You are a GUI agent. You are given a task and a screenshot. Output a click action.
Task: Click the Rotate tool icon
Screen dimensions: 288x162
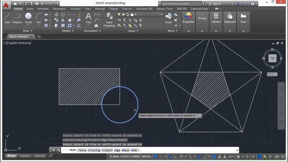click(63, 15)
